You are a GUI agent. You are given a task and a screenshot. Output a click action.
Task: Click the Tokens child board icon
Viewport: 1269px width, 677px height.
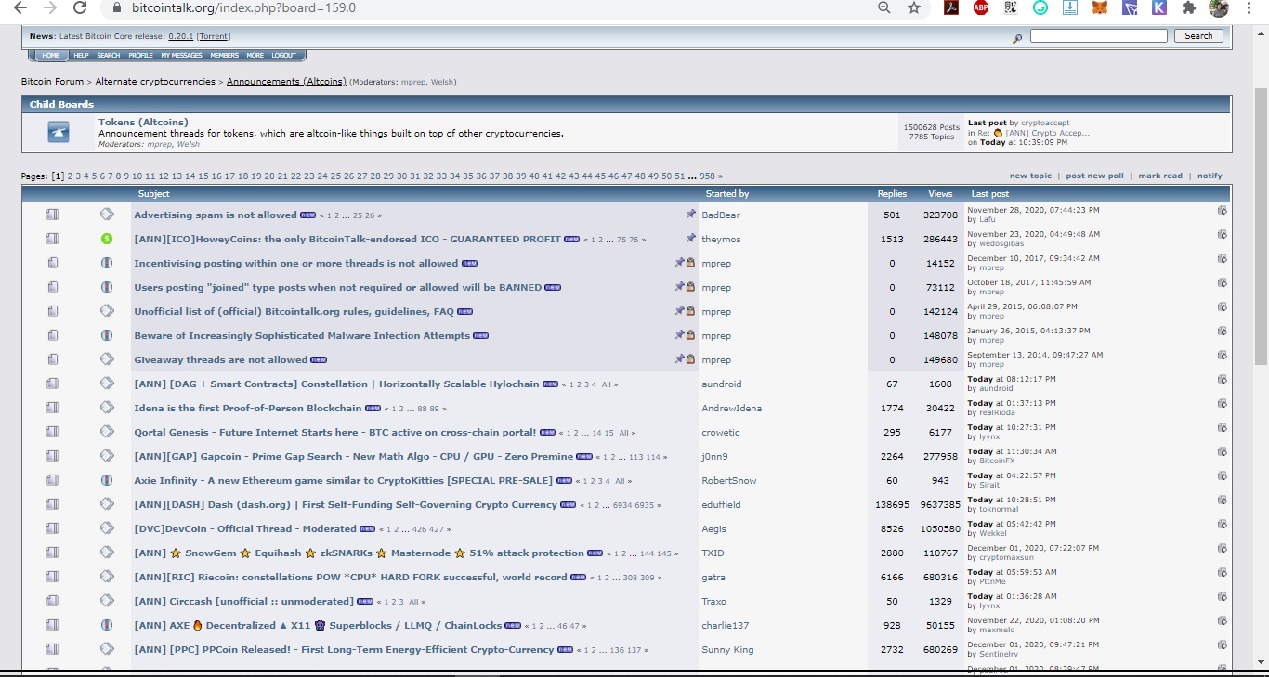[x=58, y=133]
